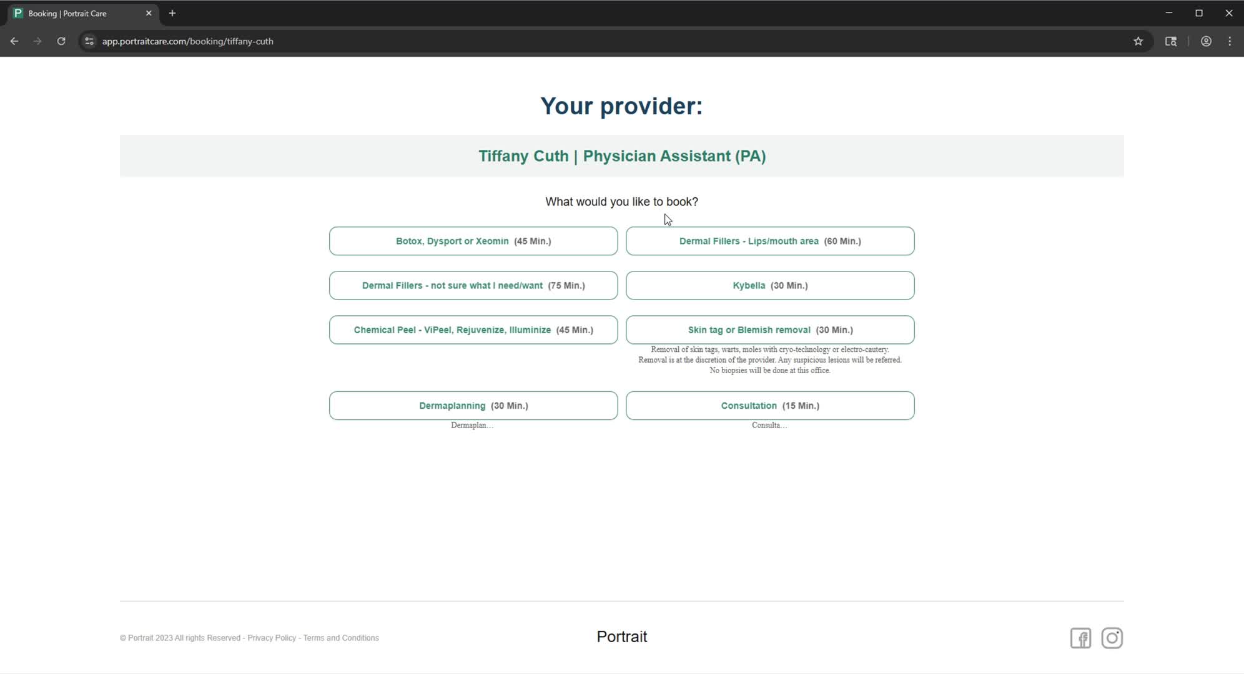Image resolution: width=1244 pixels, height=674 pixels.
Task: Click the browser forward arrow
Action: 37,41
